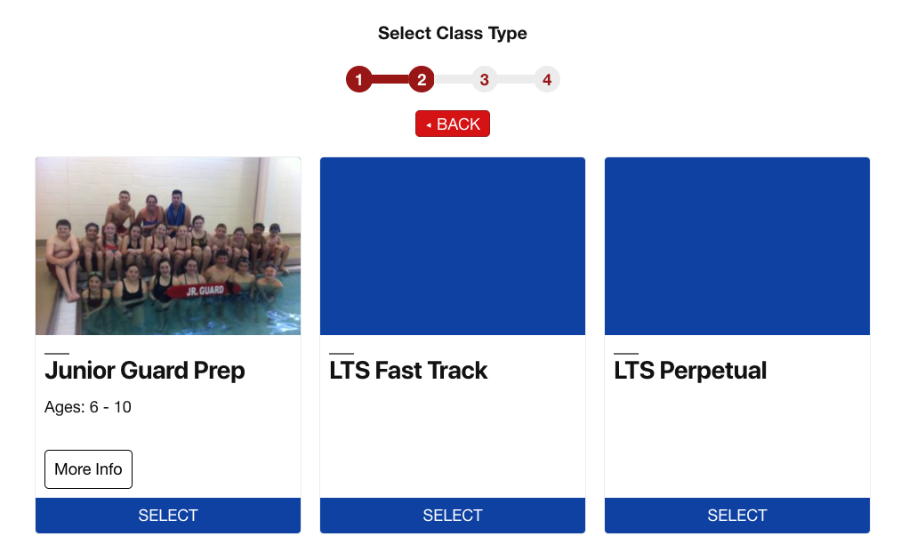Click the LTS Perpetual title
The width and height of the screenshot is (909, 544).
pos(690,371)
